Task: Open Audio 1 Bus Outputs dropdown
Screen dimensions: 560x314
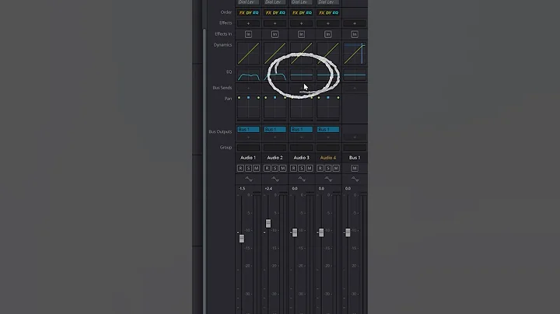Action: [x=248, y=129]
